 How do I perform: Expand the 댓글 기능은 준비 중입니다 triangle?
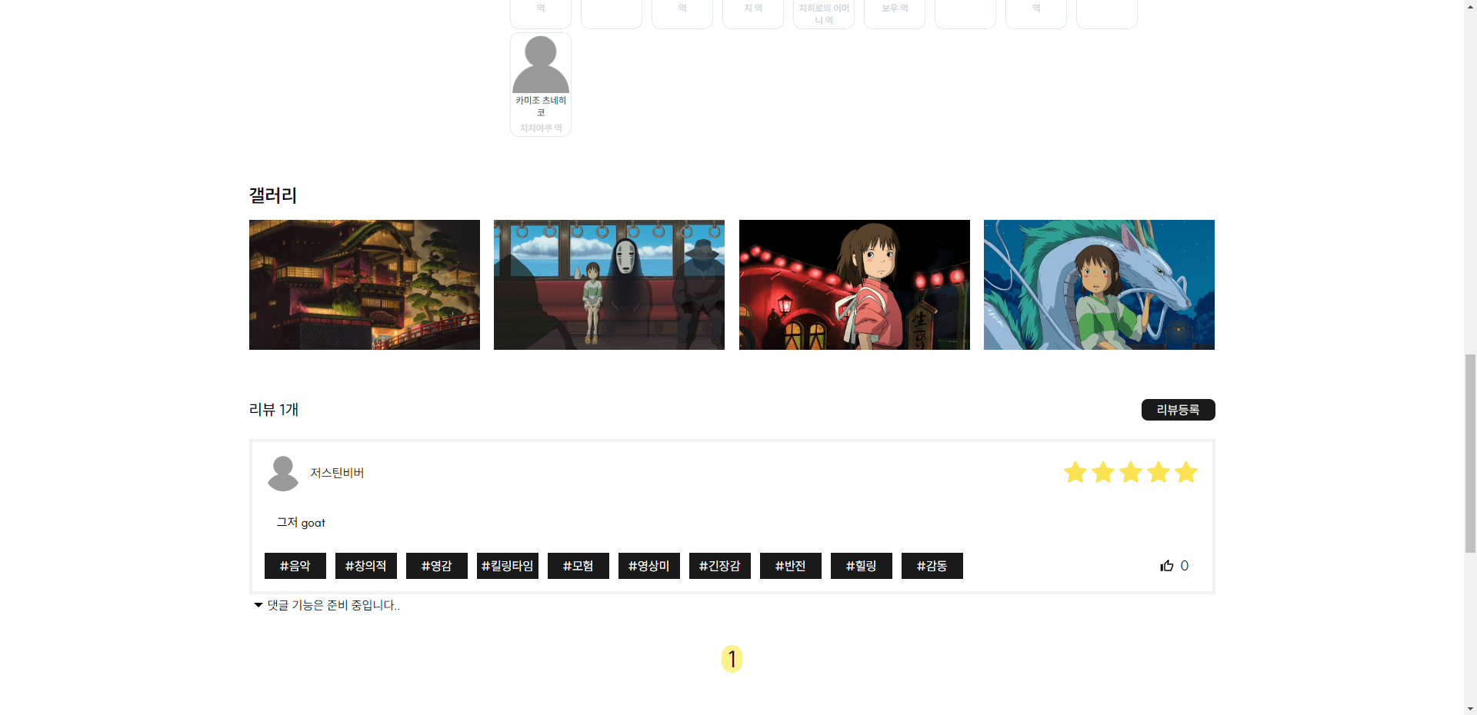coord(258,605)
